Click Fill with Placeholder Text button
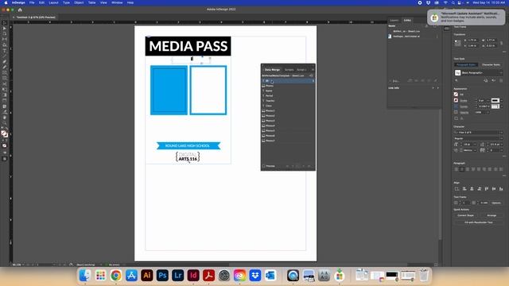The height and width of the screenshot is (286, 509). (x=479, y=222)
